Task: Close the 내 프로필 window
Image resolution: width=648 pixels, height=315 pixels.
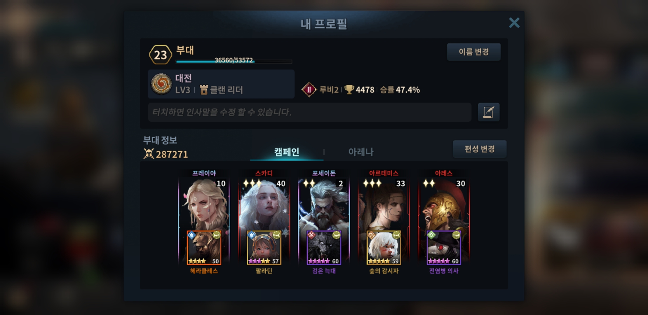Action: point(514,22)
